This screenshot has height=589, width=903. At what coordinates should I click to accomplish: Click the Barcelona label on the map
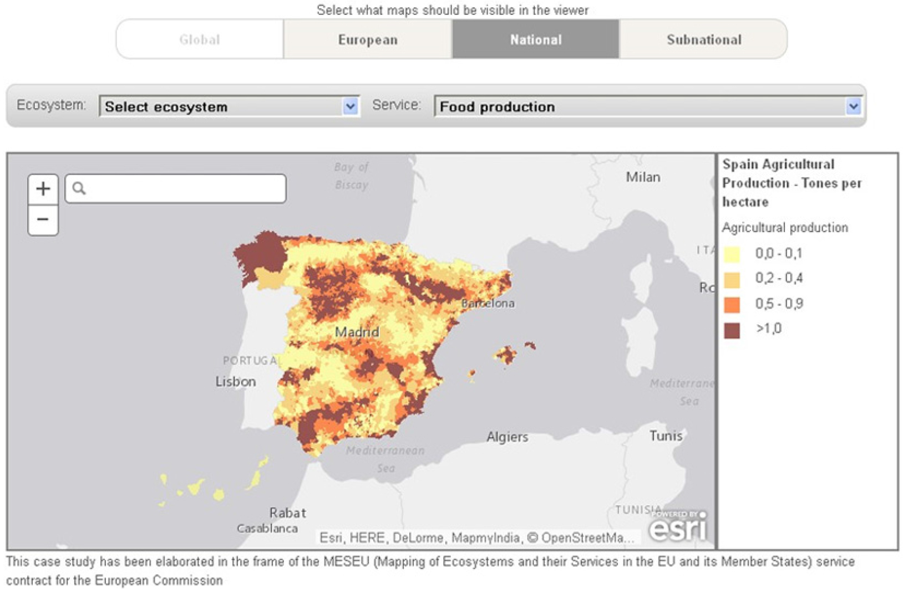(x=488, y=304)
